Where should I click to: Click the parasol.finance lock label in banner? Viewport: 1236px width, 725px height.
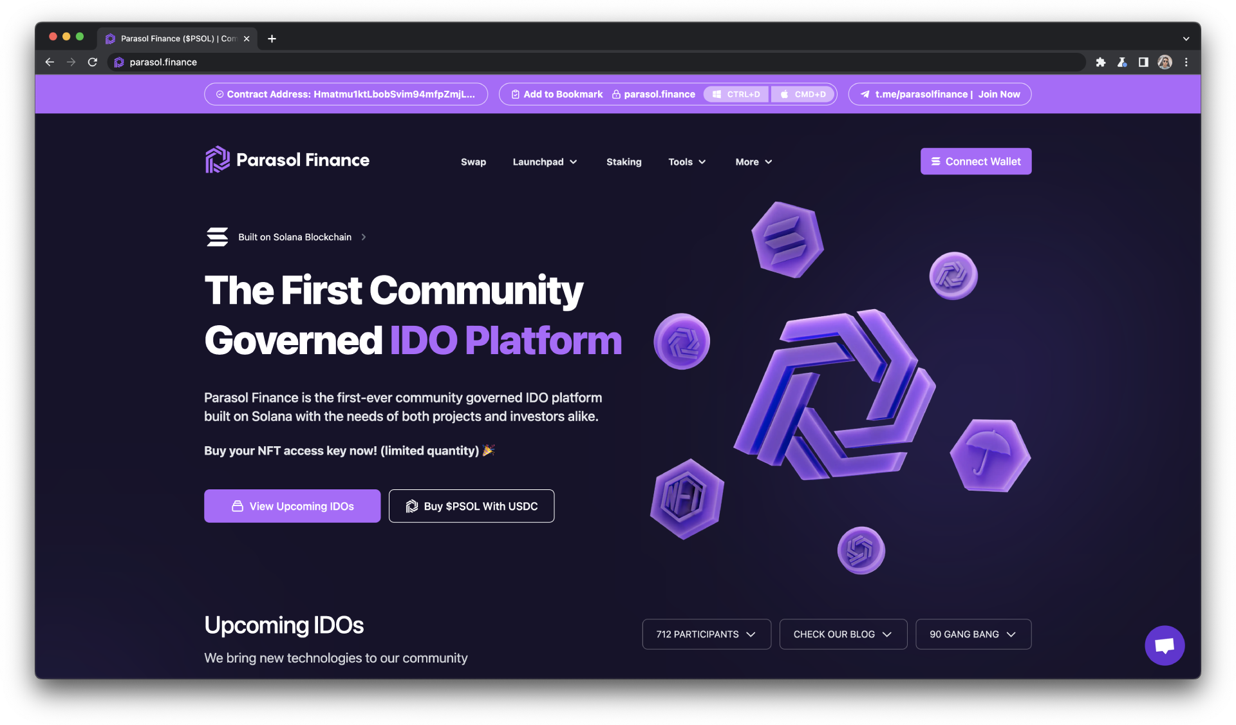pos(653,94)
